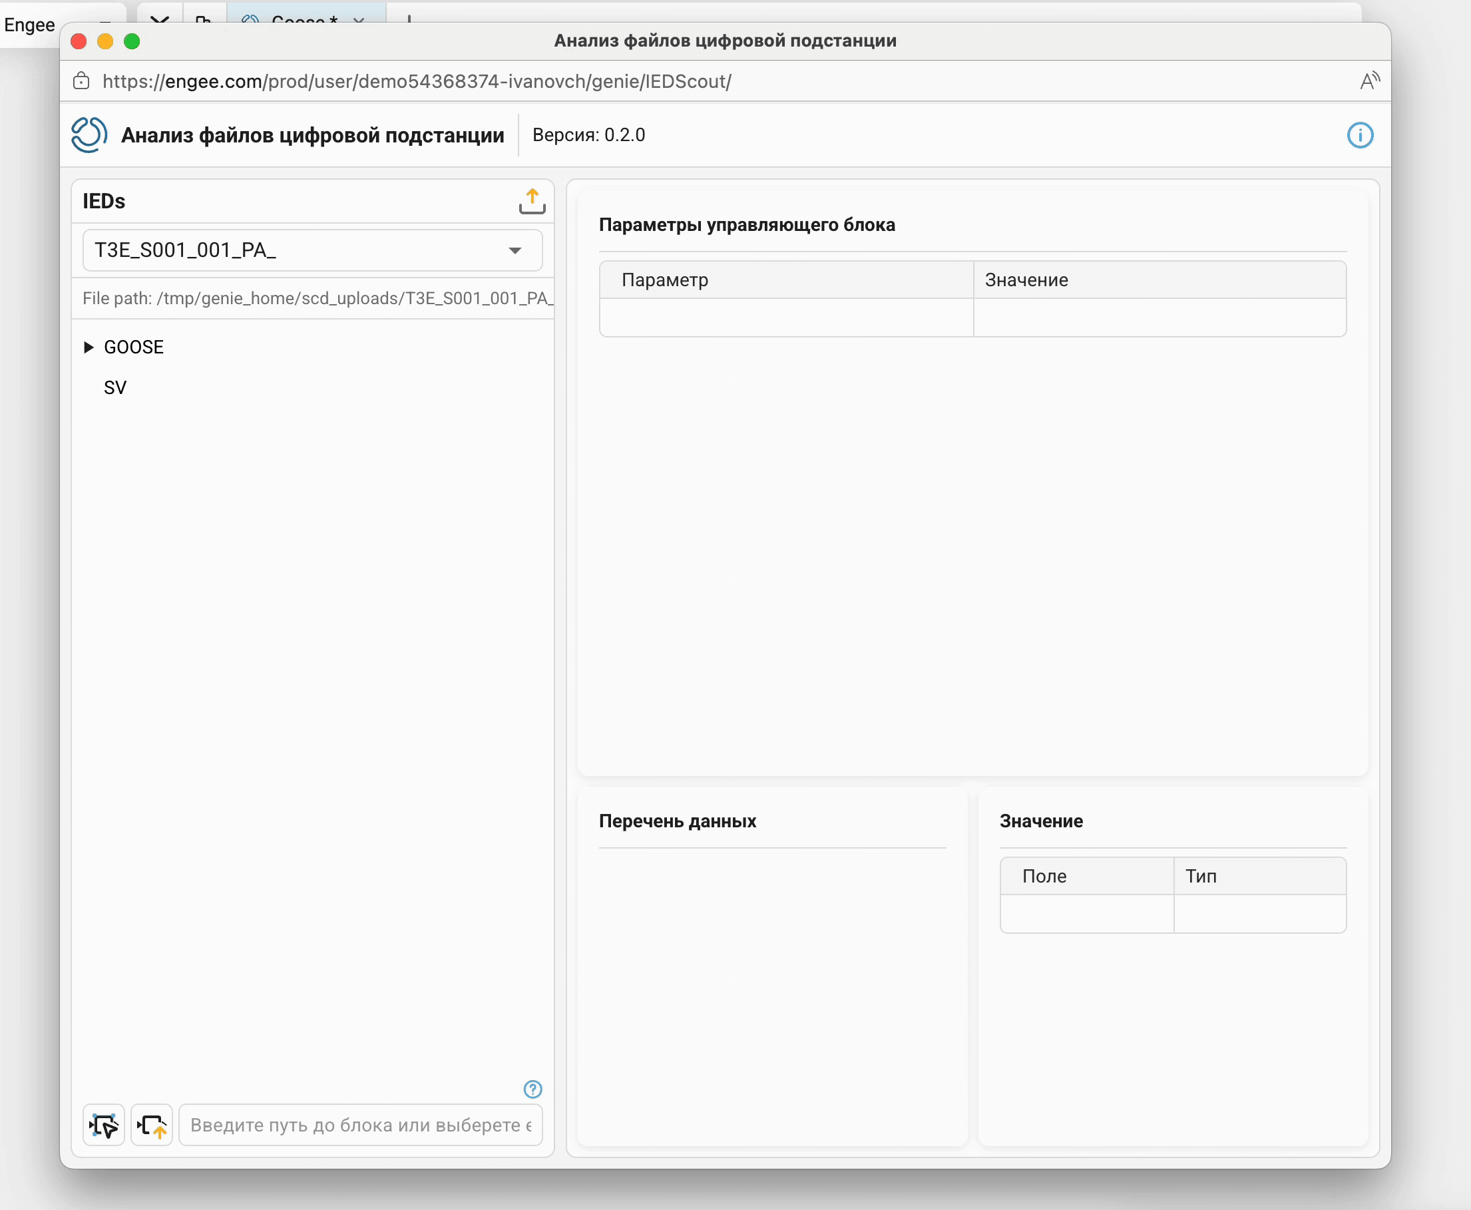Select the SV tree item
The height and width of the screenshot is (1210, 1471).
click(115, 387)
